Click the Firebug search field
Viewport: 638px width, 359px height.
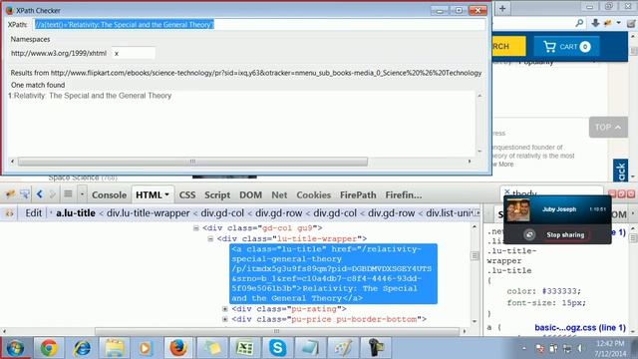coord(551,192)
